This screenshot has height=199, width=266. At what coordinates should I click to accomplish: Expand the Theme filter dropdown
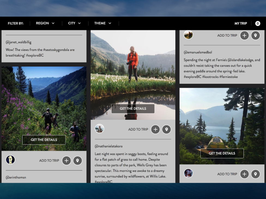pos(103,23)
